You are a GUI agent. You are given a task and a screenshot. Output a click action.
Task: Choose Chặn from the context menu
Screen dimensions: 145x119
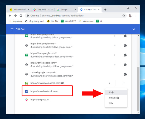click(116, 92)
